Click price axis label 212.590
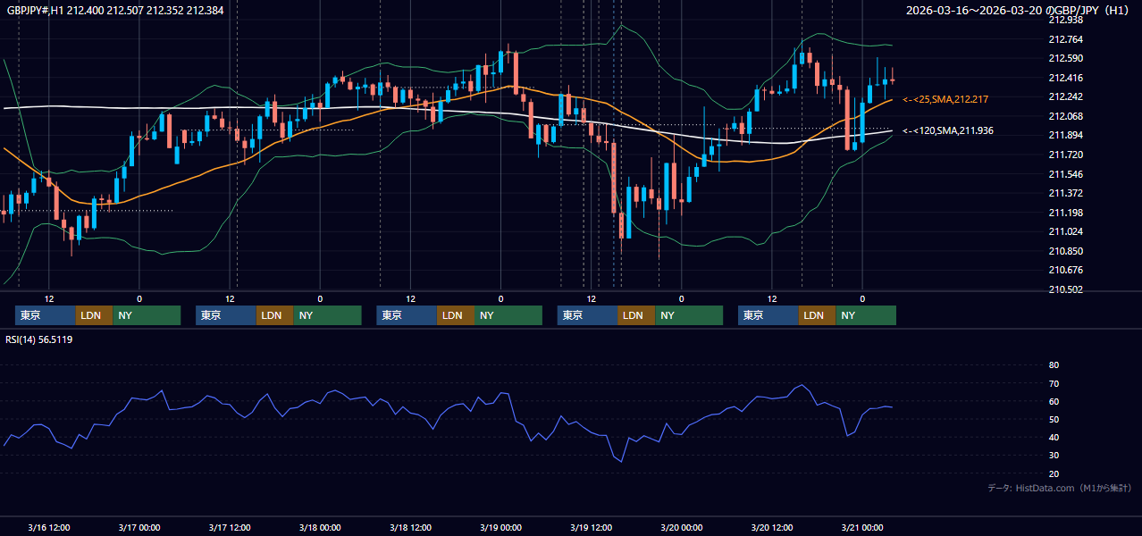 tap(1065, 58)
